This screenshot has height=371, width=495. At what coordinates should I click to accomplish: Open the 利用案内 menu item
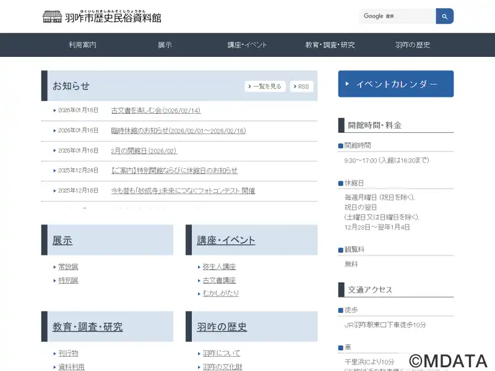point(82,45)
